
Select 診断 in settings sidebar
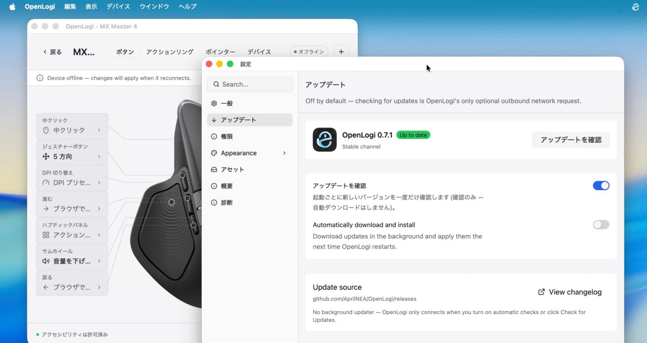(x=250, y=203)
